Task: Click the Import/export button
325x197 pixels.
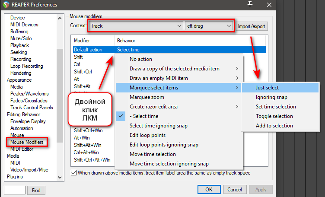Action: (x=252, y=26)
